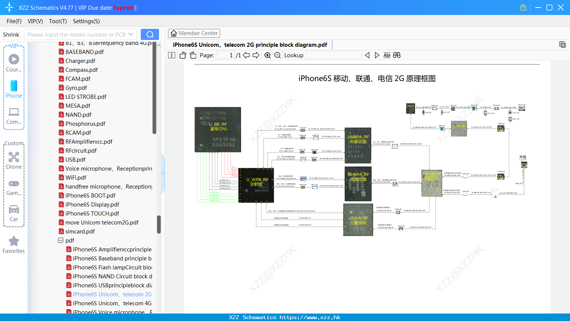Toggle the two-page layout view icon
This screenshot has height=321, width=570.
coord(172,55)
